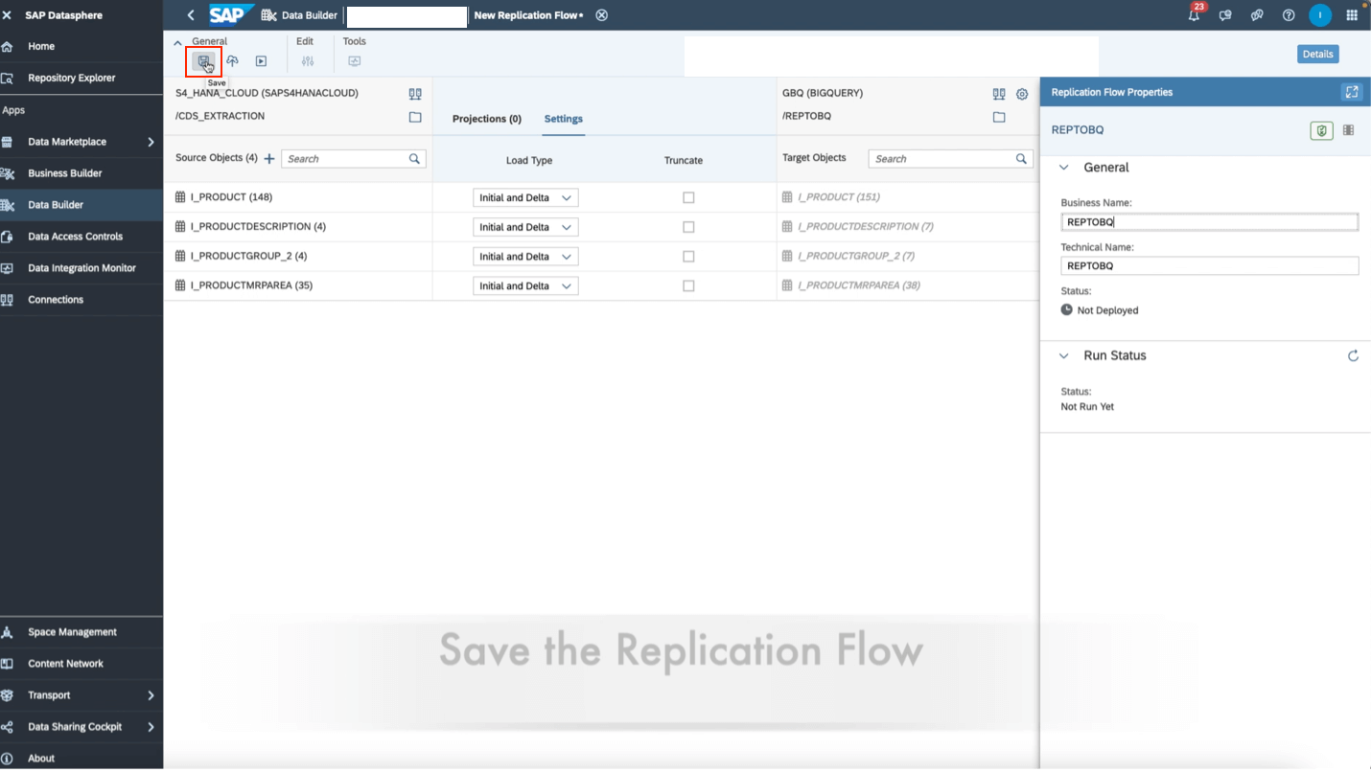Open target settings gear icon next to GBQ
The width and height of the screenshot is (1371, 772).
click(x=1021, y=93)
